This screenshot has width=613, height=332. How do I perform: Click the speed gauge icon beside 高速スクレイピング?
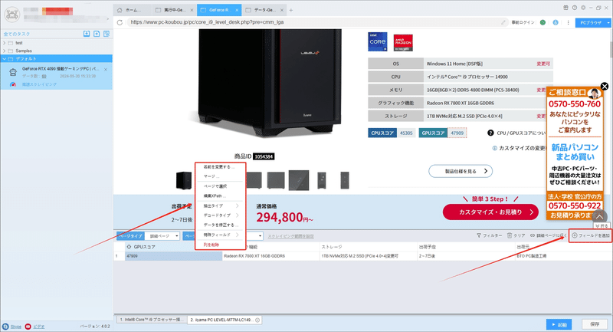pyautogui.click(x=13, y=84)
